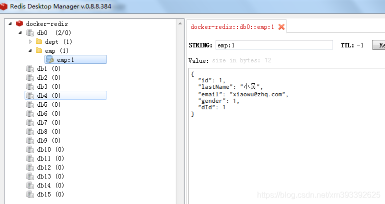Click the STRING: type label
This screenshot has width=385, height=204.
200,45
